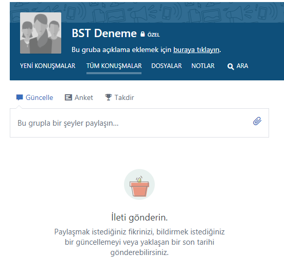Click the BST Deneme group title
Screen dimensions: 284x271
tap(104, 33)
